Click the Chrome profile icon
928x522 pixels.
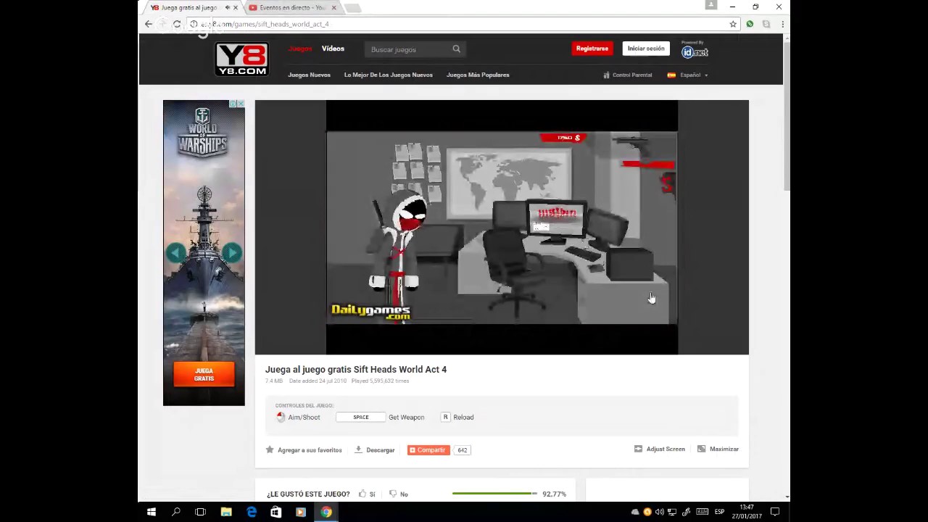pyautogui.click(x=711, y=5)
